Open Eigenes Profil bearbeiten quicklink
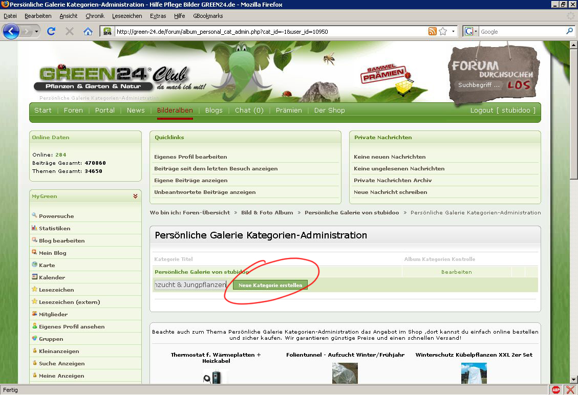The image size is (578, 395). 190,157
